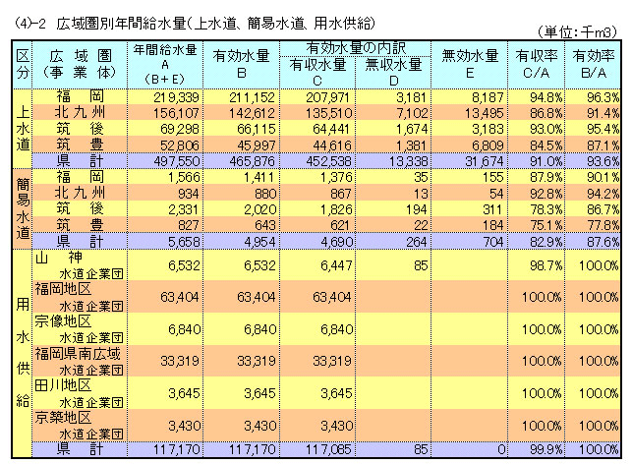
Task: Click value 4,954
Action: click(259, 242)
